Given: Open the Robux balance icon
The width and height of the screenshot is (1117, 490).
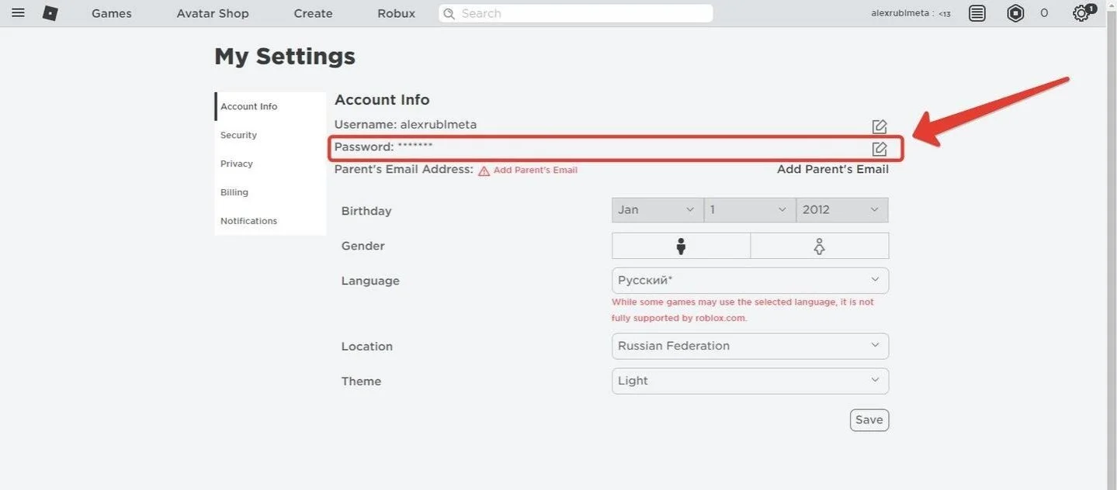Looking at the screenshot, I should 1015,13.
